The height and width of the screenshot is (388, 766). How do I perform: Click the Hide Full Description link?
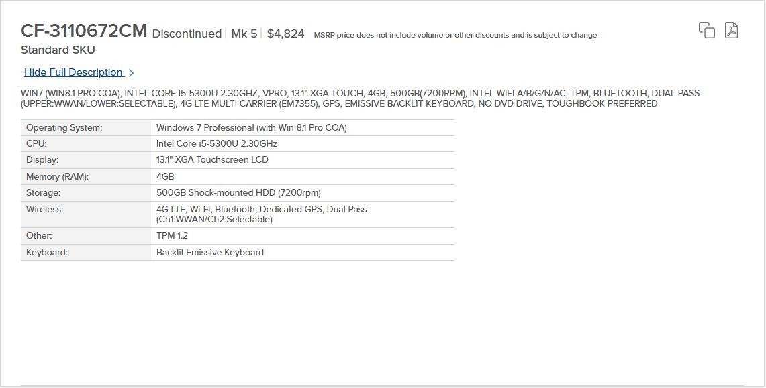point(73,72)
